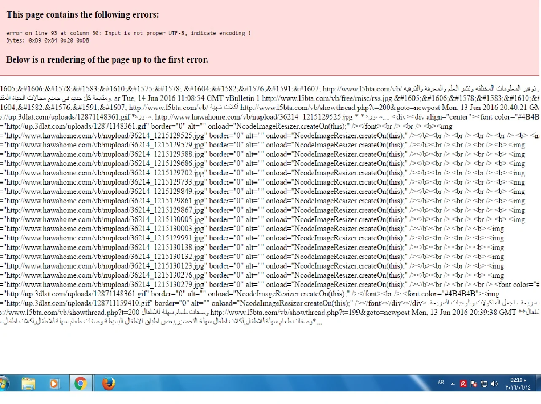Switch to the Google Chrome window
The width and height of the screenshot is (541, 404).
click(x=80, y=383)
